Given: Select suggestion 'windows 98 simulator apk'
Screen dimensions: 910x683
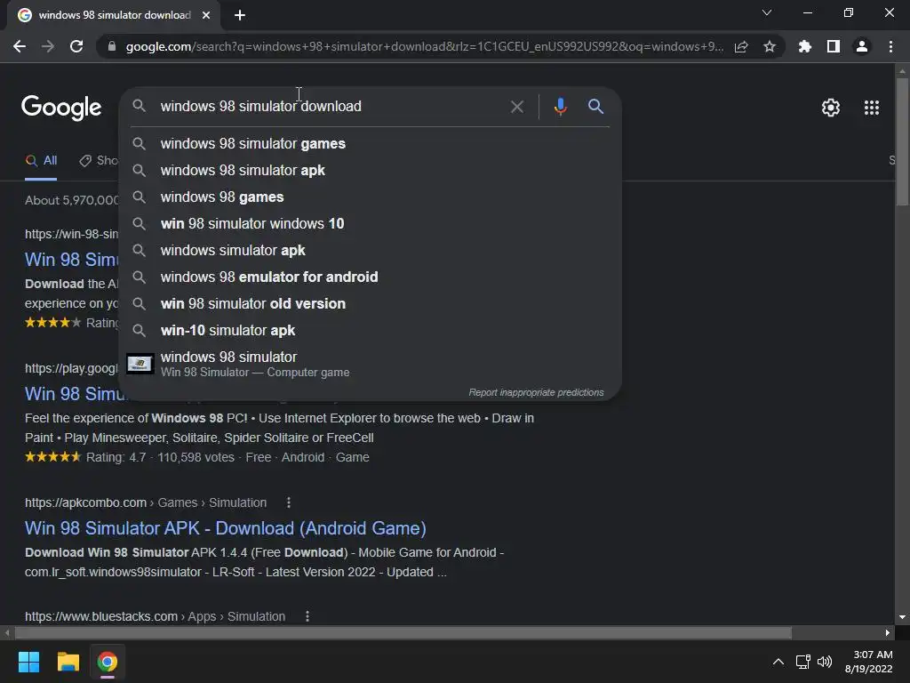Looking at the screenshot, I should point(370,170).
